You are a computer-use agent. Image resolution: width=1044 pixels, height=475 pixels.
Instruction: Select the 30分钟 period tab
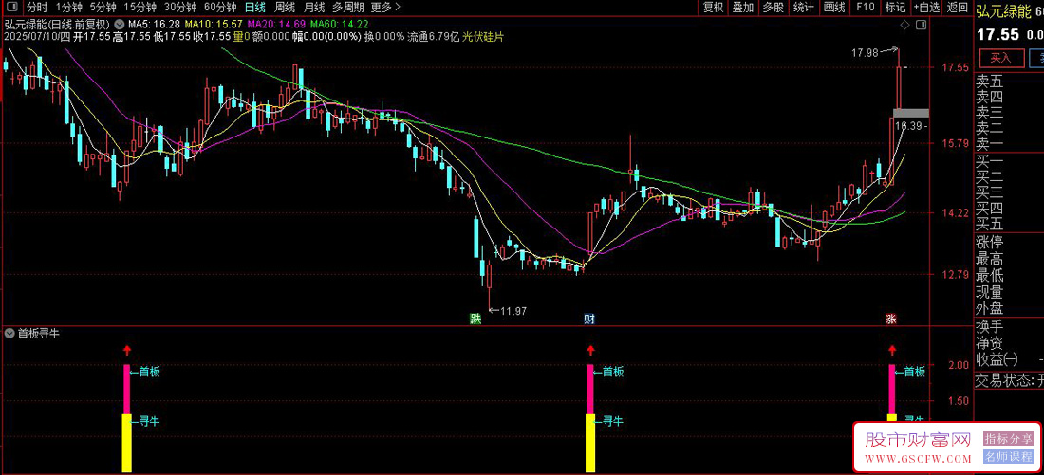pyautogui.click(x=180, y=8)
